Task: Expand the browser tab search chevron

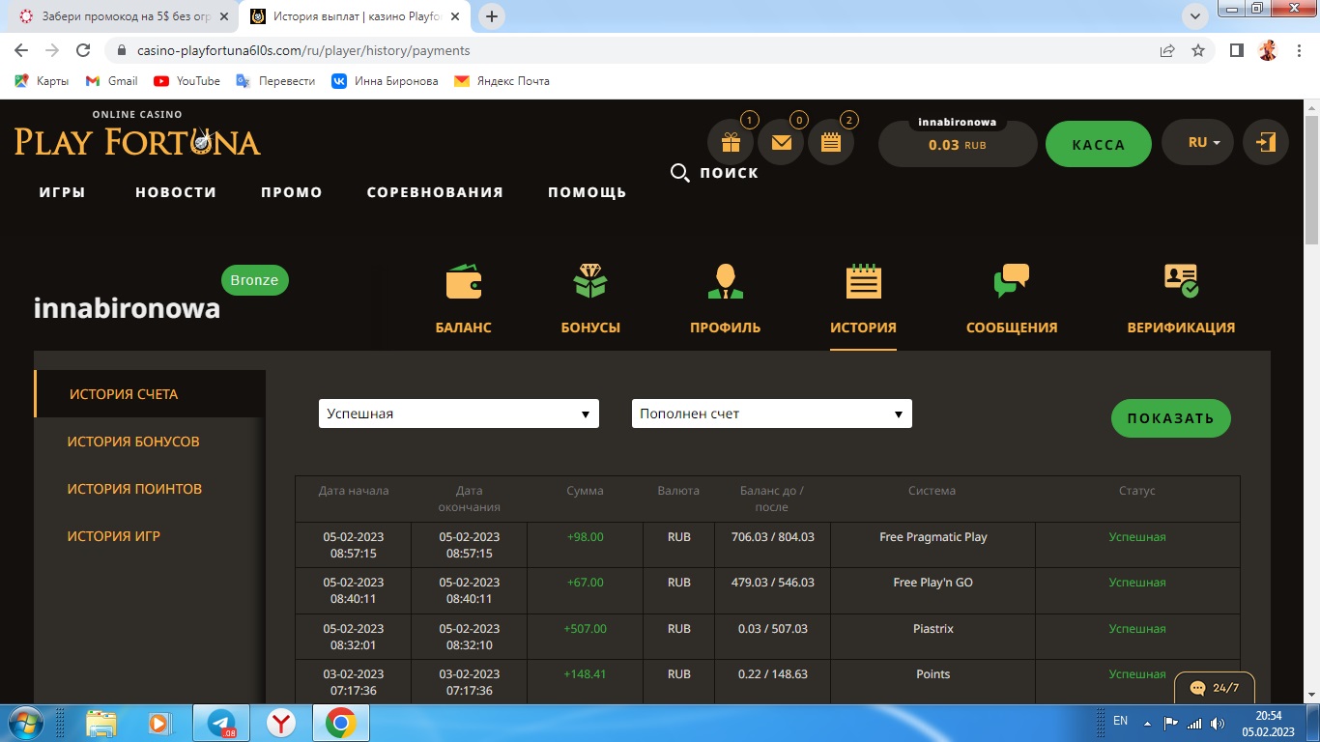Action: tap(1195, 15)
